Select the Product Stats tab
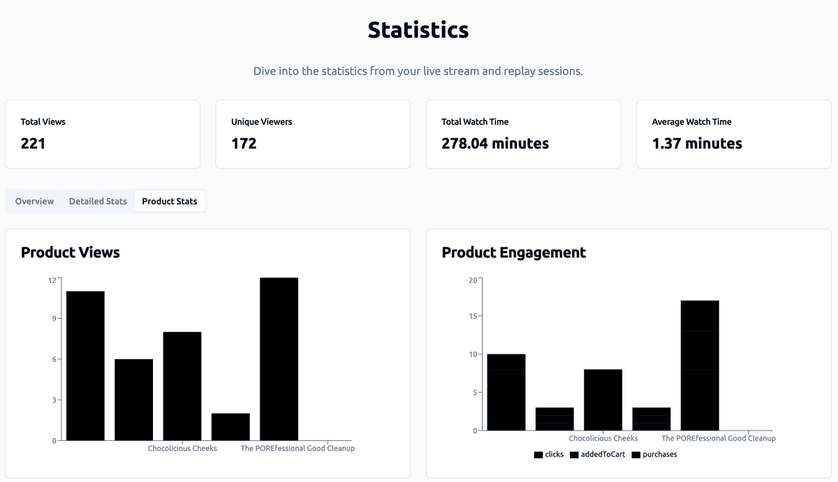Screen dimensions: 838x482 pyautogui.click(x=170, y=201)
